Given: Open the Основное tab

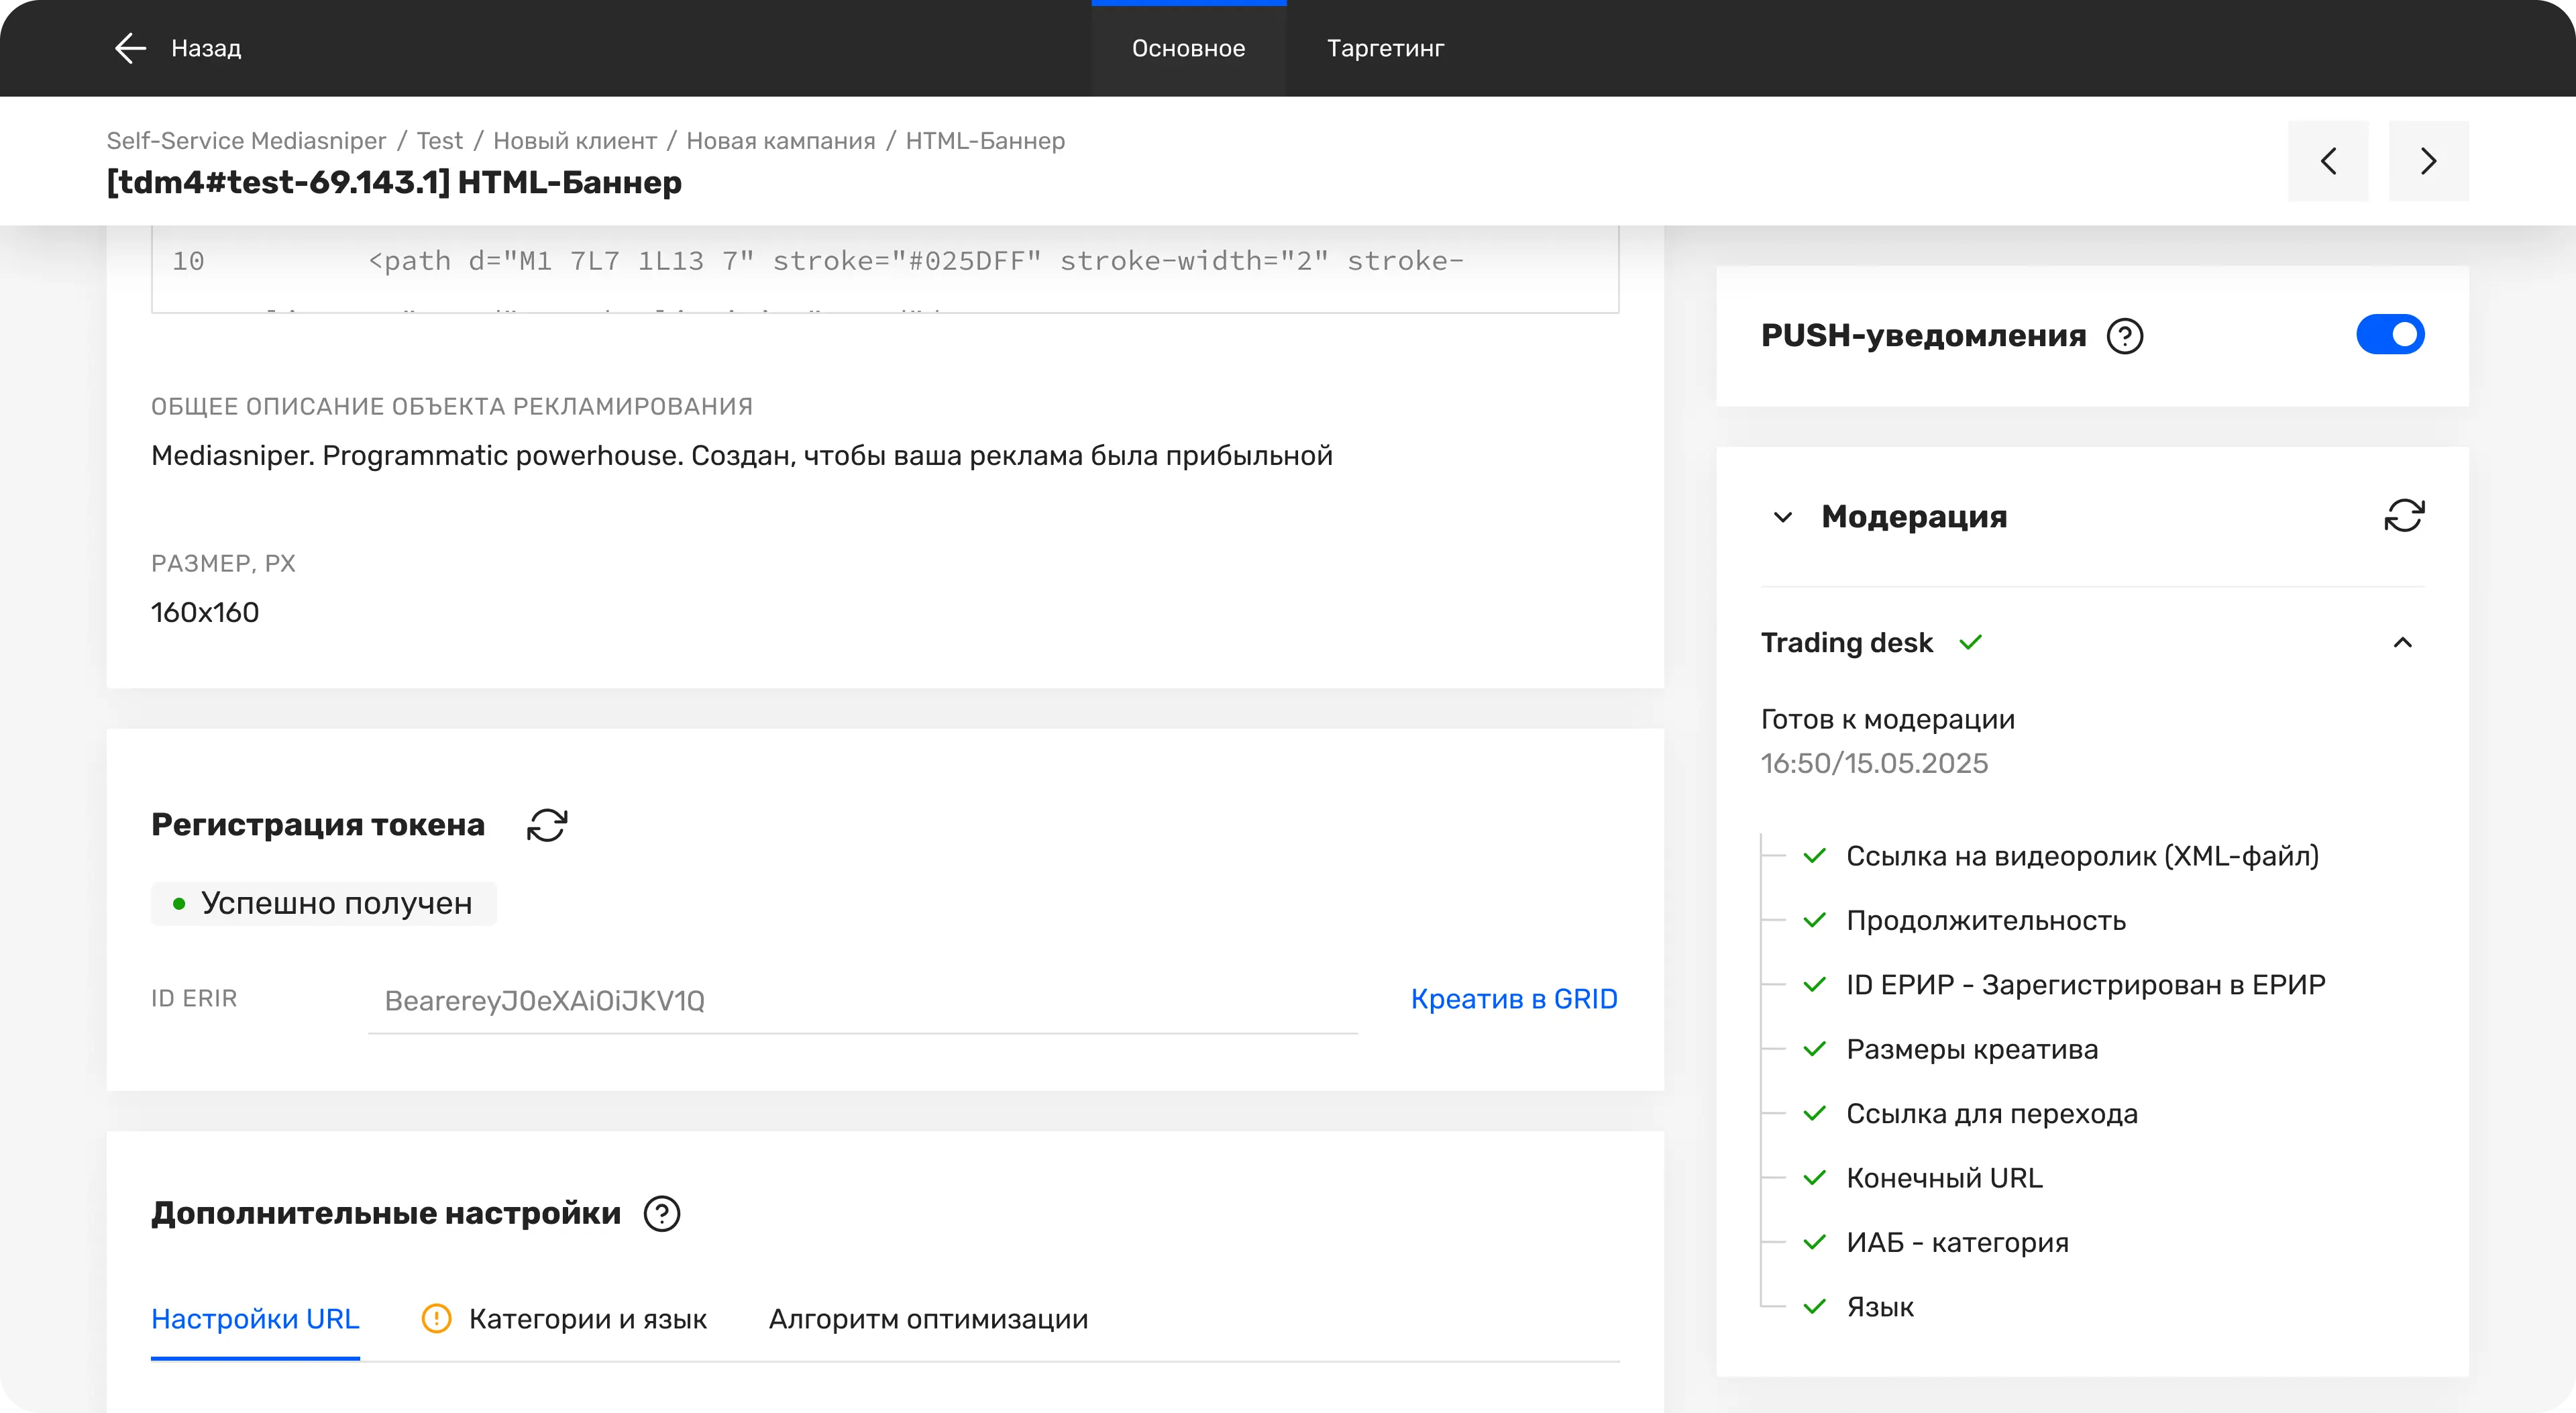Looking at the screenshot, I should tap(1188, 48).
